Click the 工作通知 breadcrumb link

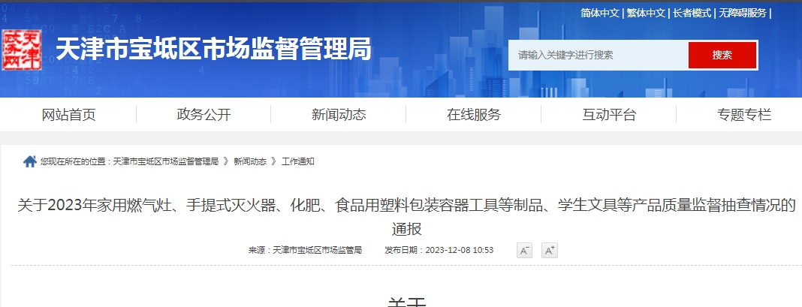pyautogui.click(x=298, y=161)
